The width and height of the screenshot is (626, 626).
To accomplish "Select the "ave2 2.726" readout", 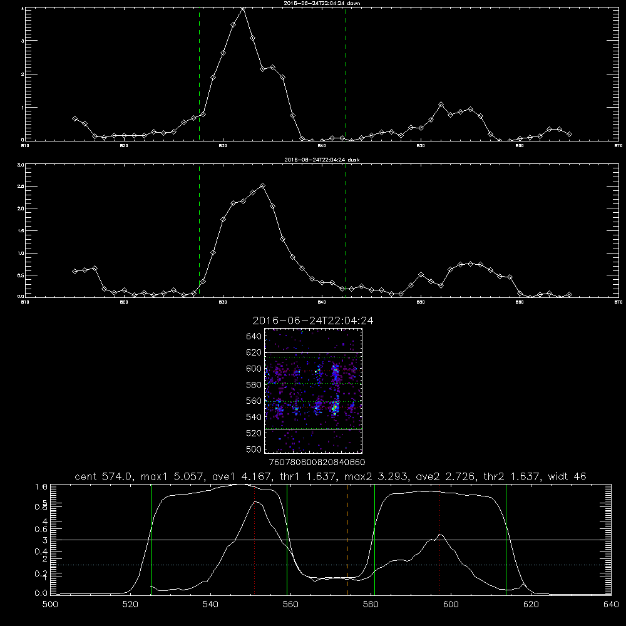I will coord(446,476).
